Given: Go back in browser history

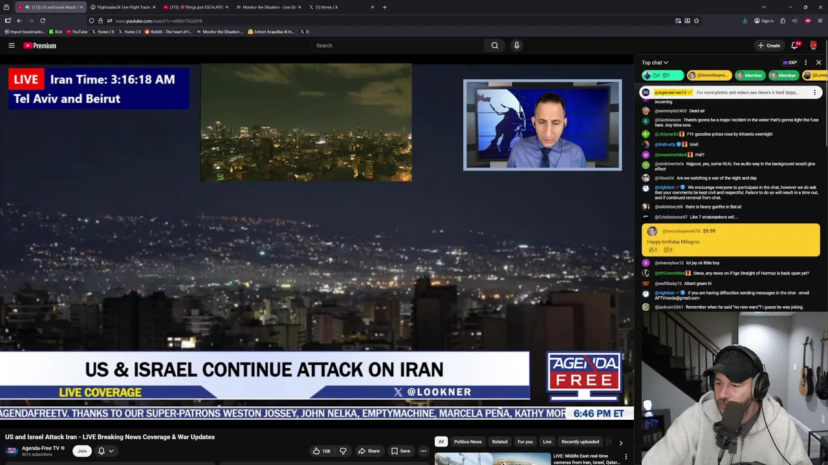Looking at the screenshot, I should point(19,21).
